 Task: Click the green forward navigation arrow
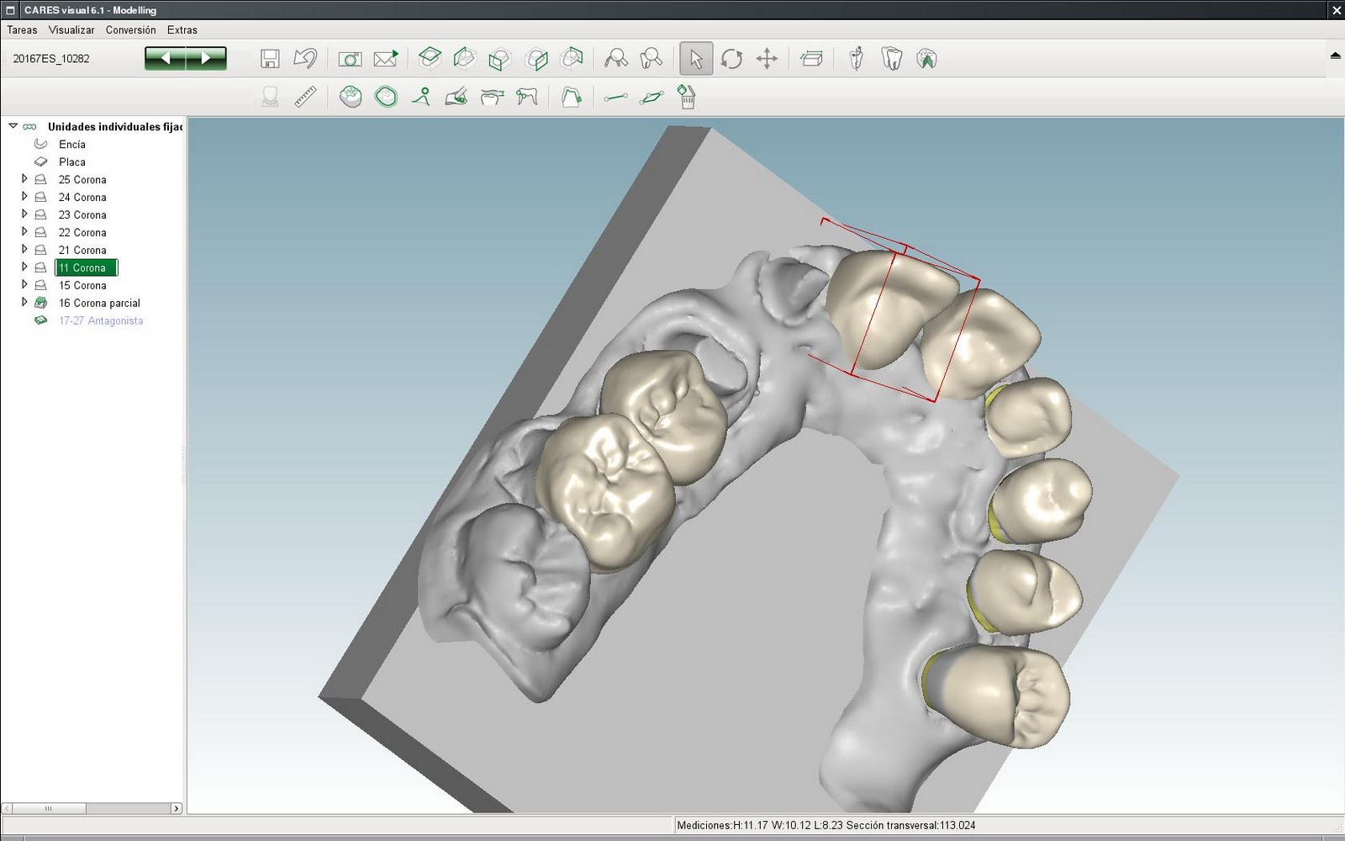[x=206, y=57]
